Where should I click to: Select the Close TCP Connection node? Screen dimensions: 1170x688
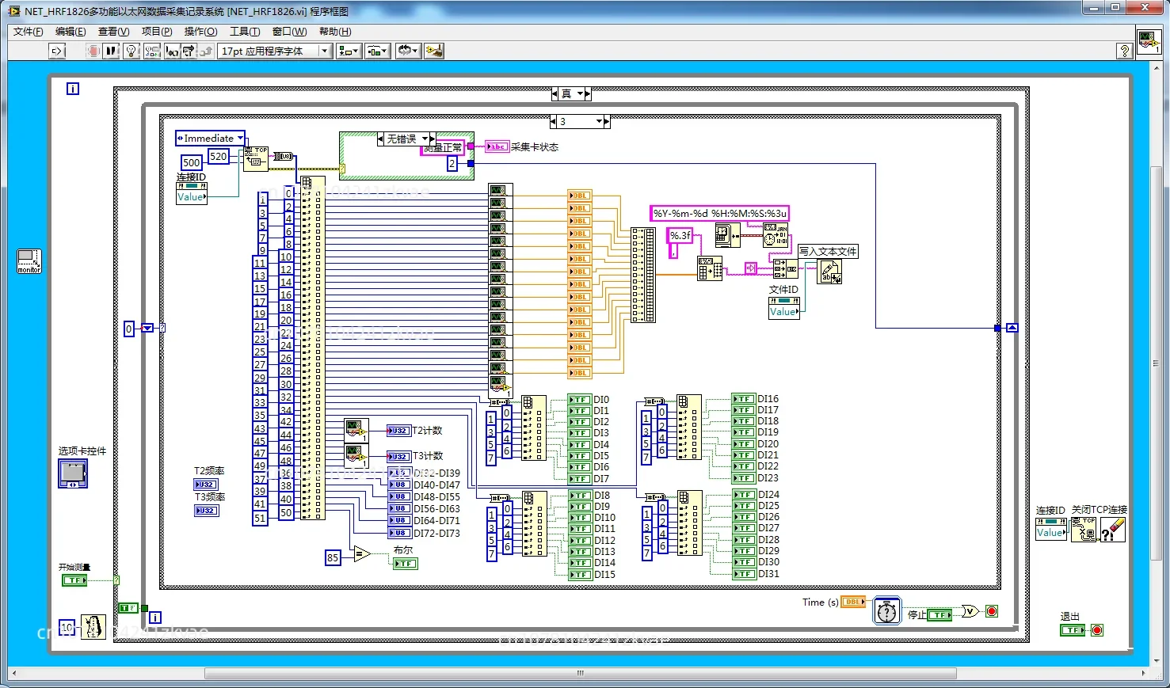click(1084, 529)
